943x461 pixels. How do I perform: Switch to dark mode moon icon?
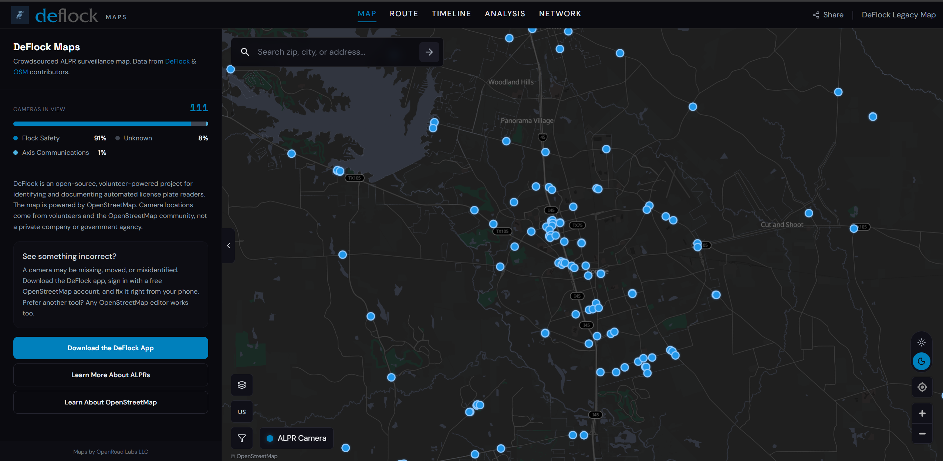(x=922, y=361)
